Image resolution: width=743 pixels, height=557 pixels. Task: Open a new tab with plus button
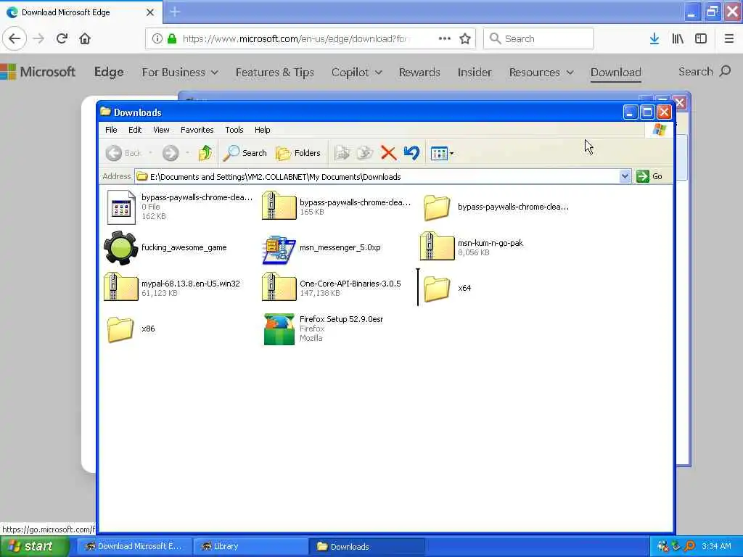pyautogui.click(x=175, y=12)
